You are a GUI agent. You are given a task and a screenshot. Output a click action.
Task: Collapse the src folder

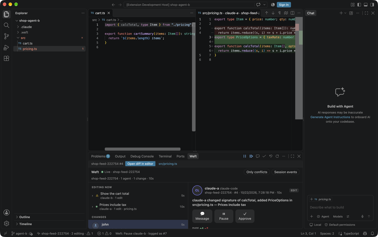18,38
